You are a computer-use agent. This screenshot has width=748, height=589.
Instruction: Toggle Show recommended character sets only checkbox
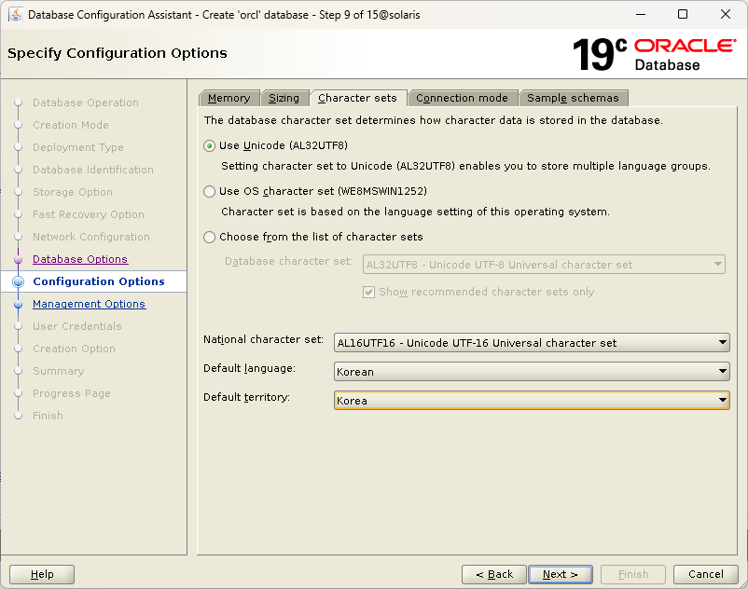[368, 292]
